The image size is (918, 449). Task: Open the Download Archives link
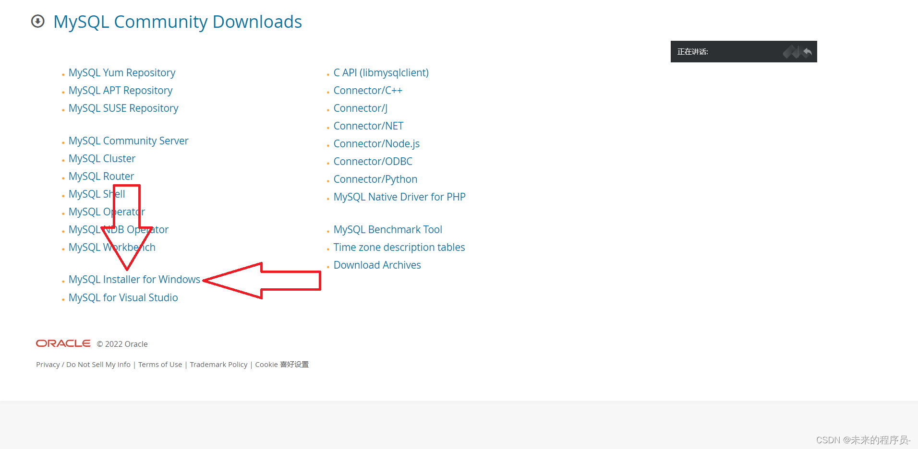click(377, 265)
